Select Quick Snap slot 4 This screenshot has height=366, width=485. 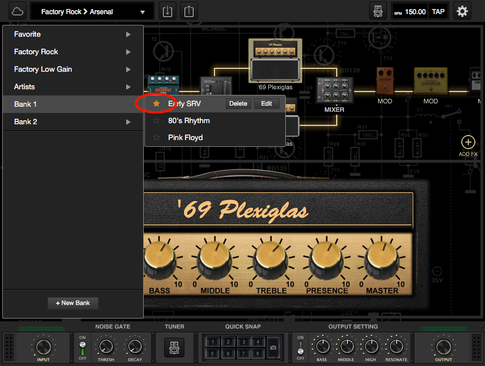coord(258,342)
